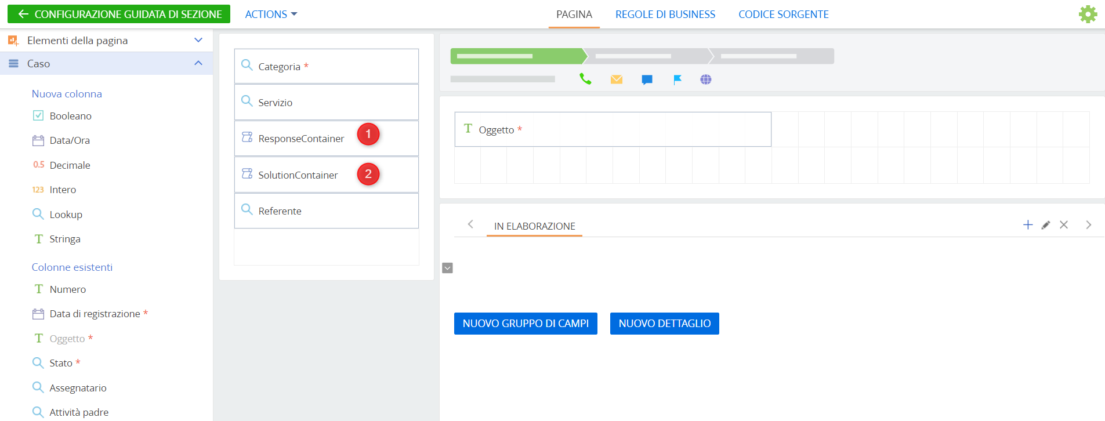Pick the existing column Assegnatario
The width and height of the screenshot is (1105, 421).
tap(70, 388)
